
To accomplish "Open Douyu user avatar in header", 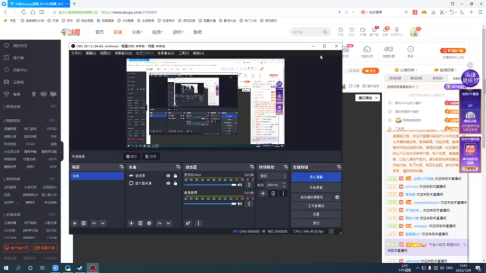I will pyautogui.click(x=415, y=32).
